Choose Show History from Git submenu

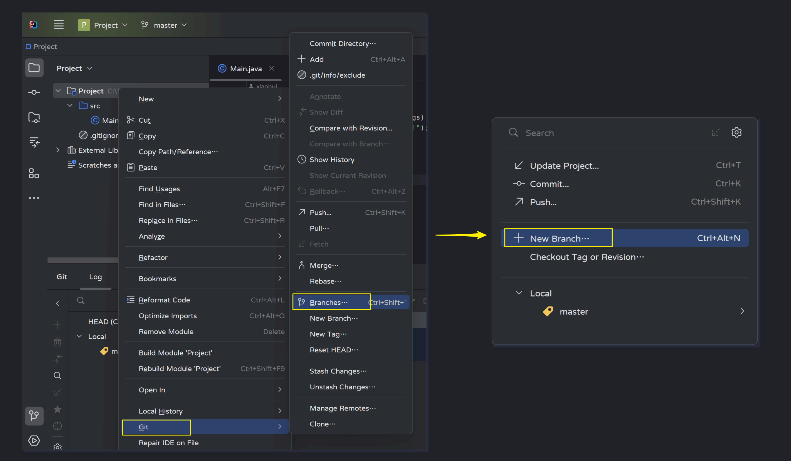click(x=332, y=160)
